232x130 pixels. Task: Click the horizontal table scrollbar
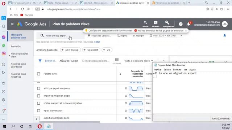70,122
